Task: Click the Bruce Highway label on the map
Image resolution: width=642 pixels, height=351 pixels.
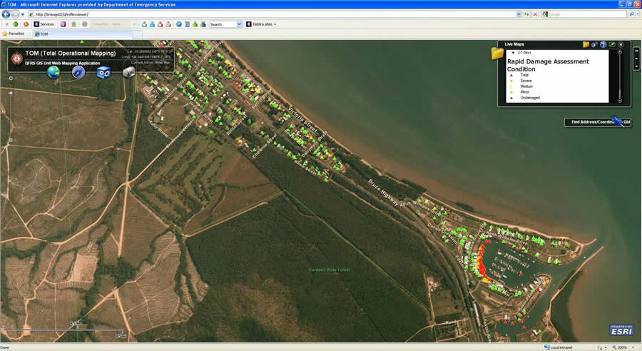Action: pos(382,192)
